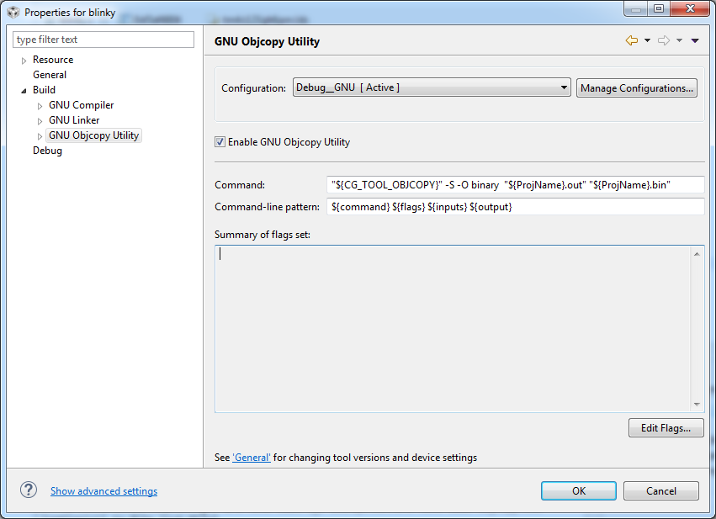The width and height of the screenshot is (716, 519).
Task: Click the forward navigation arrow icon
Action: click(x=664, y=40)
